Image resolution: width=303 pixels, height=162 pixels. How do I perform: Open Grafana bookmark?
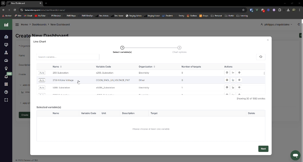(192, 16)
